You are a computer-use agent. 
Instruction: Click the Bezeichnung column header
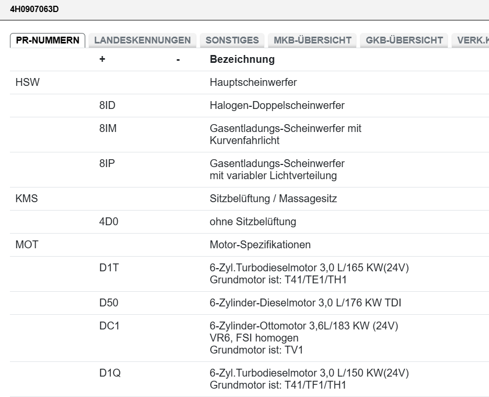242,59
